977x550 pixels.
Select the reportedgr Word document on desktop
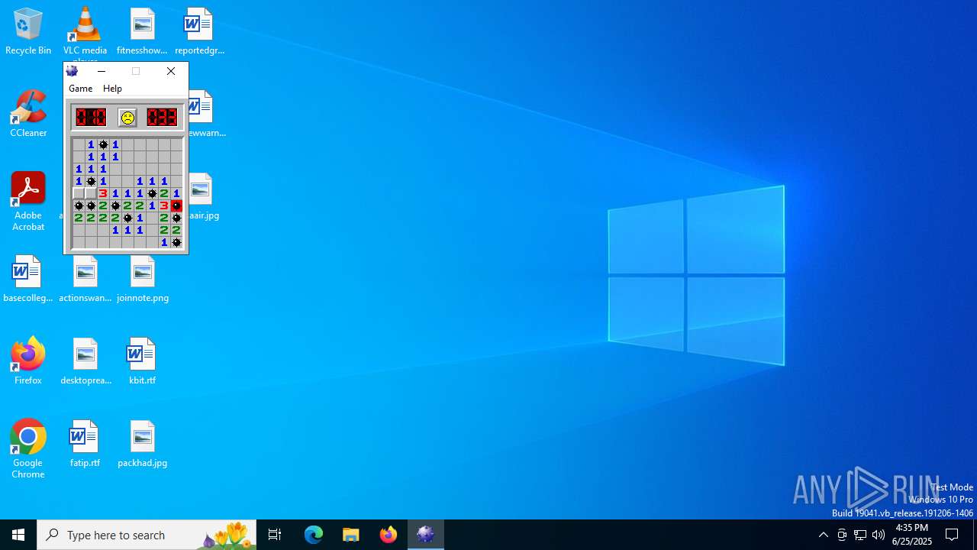199,31
